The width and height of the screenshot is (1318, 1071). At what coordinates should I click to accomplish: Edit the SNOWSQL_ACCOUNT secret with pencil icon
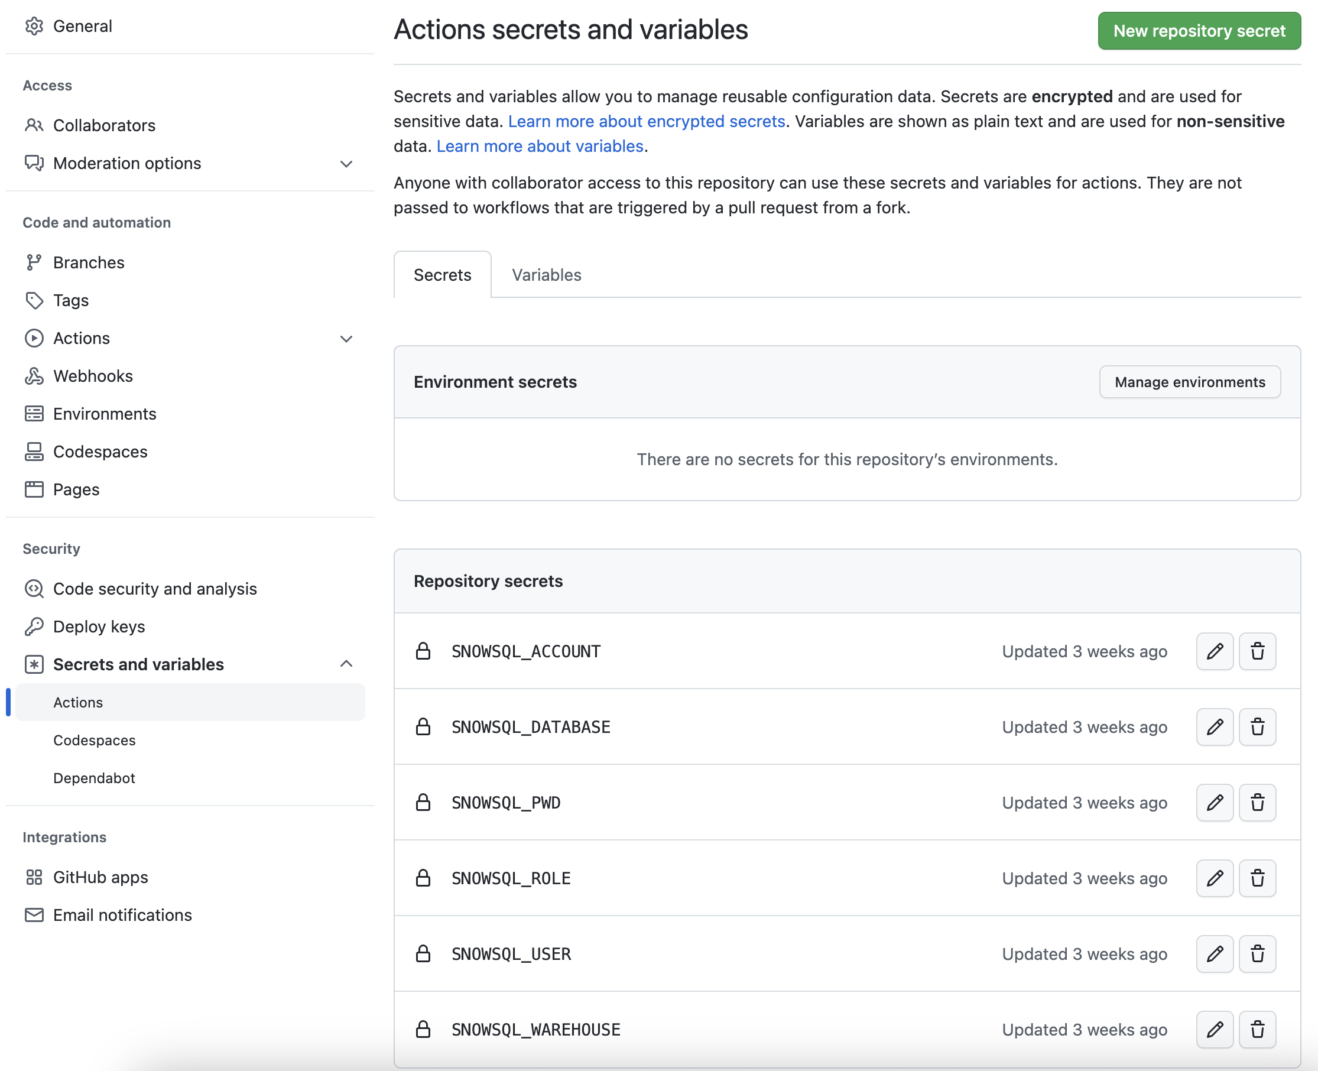coord(1215,651)
